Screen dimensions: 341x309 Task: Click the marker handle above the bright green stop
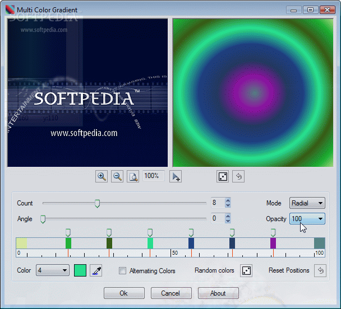point(68,233)
